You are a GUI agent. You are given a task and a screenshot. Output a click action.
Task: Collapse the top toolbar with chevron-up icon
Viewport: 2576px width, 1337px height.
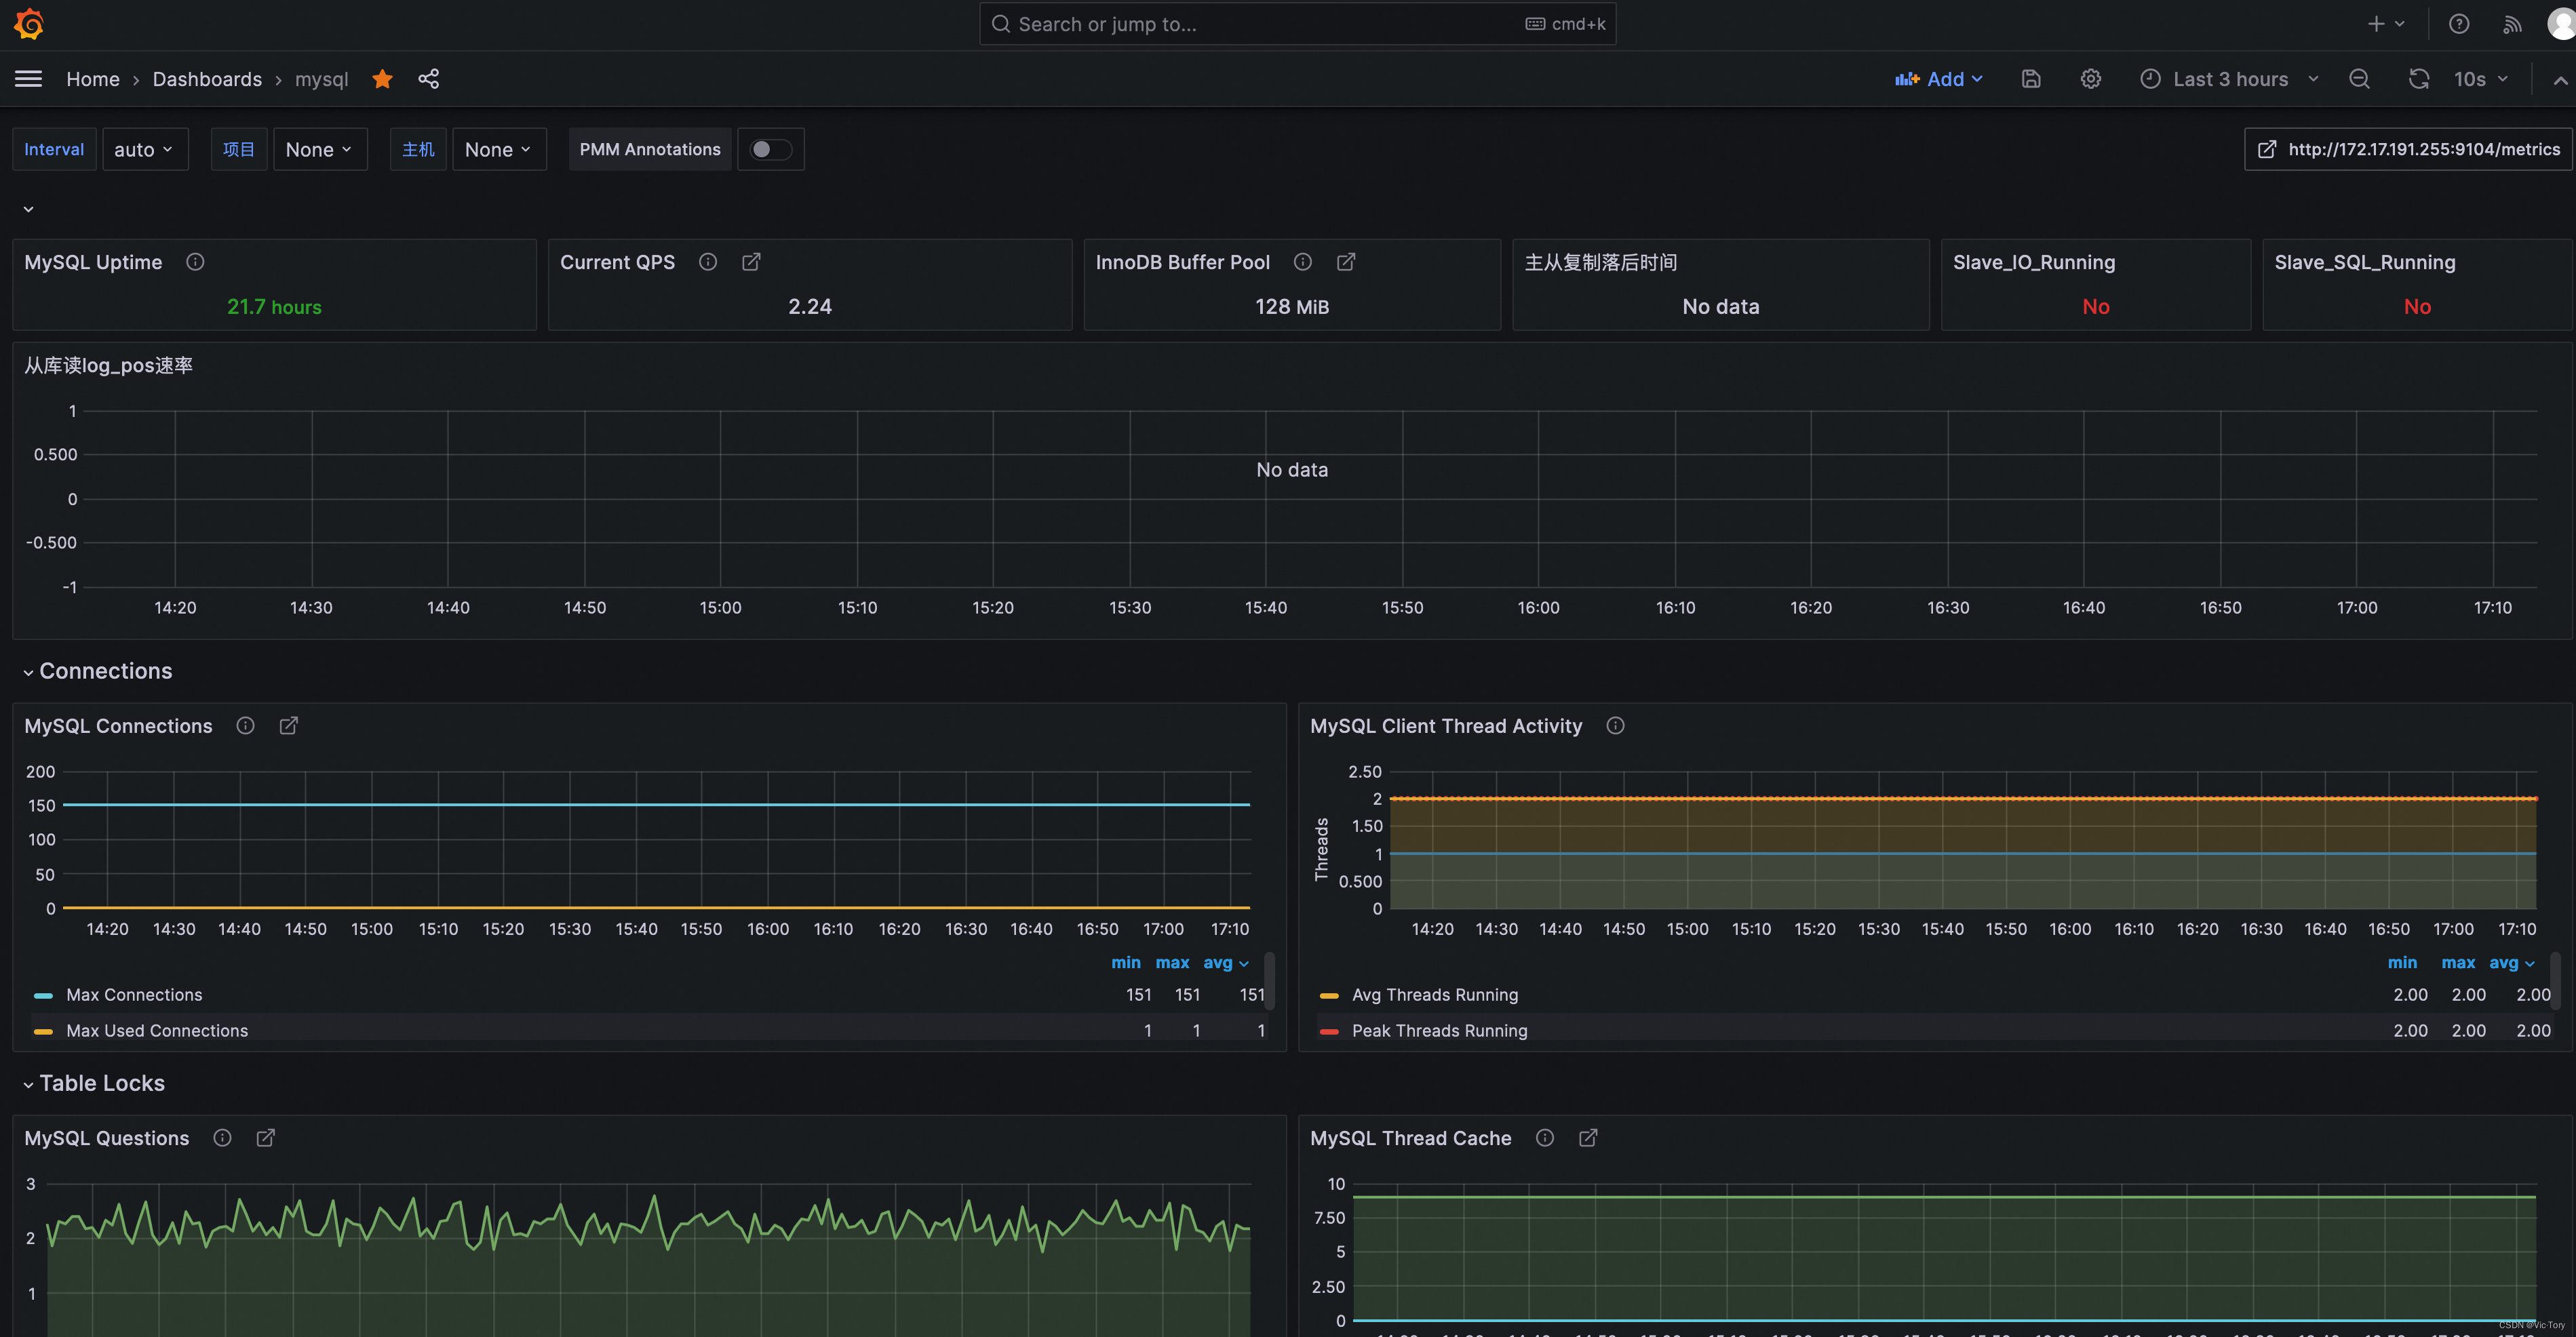2560,80
